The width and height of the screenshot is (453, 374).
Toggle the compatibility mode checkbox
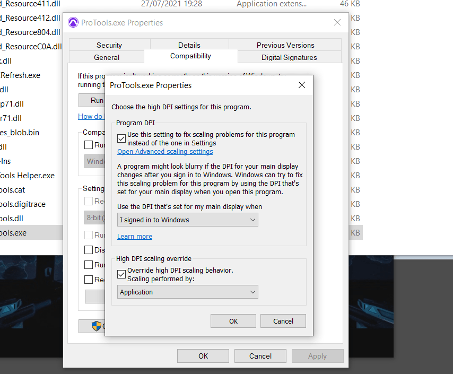[89, 145]
